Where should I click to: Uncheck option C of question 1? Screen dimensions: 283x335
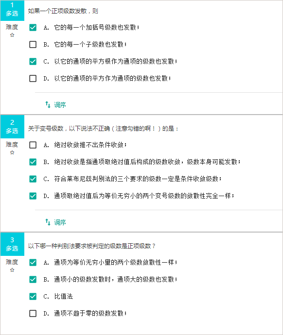(x=33, y=62)
